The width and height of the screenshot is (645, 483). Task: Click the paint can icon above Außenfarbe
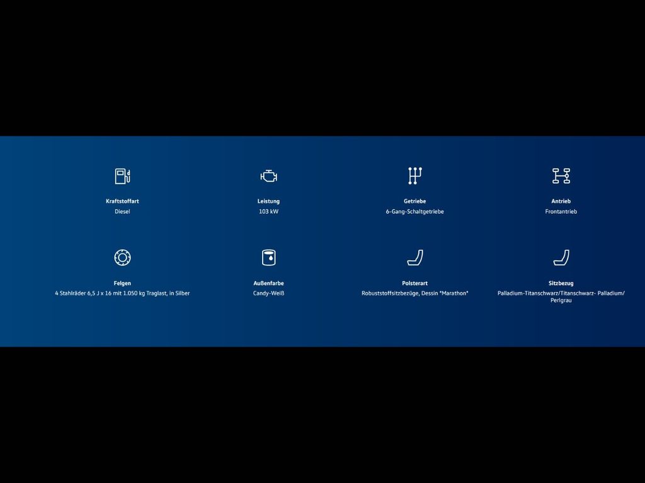[x=269, y=257]
